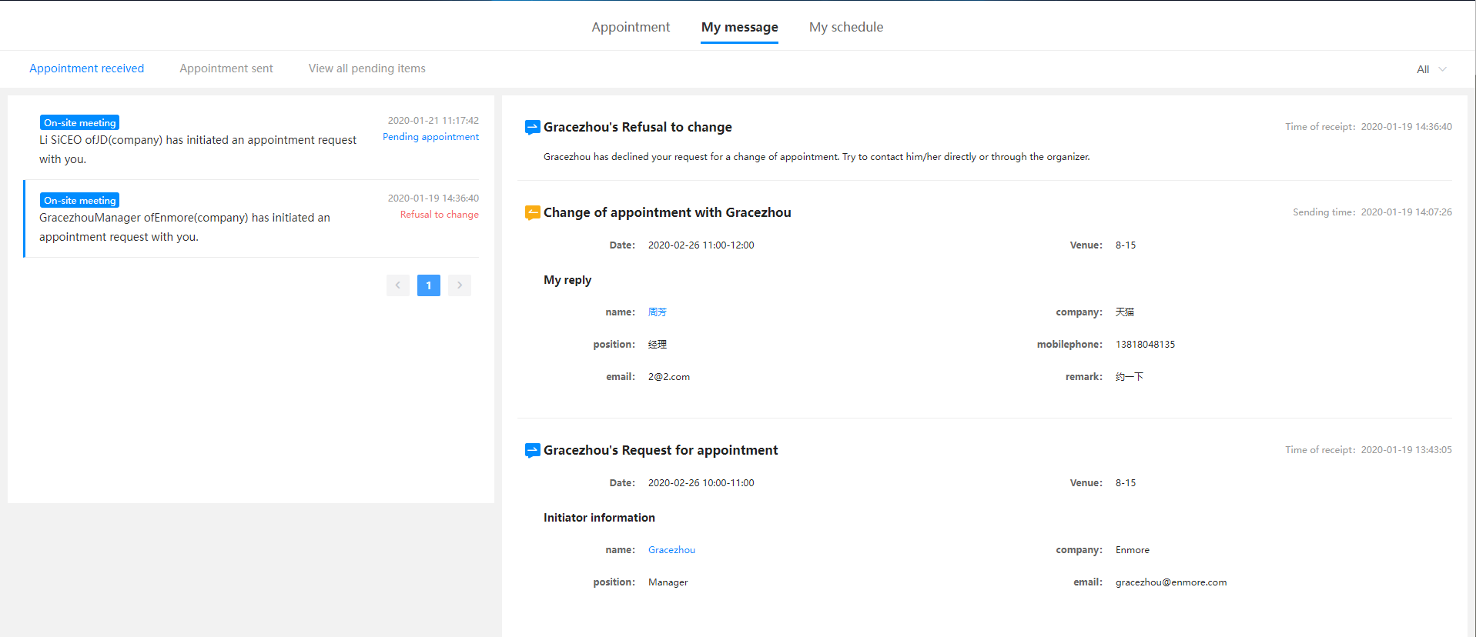Click Refusal to change status label
The image size is (1476, 637).
(x=439, y=215)
